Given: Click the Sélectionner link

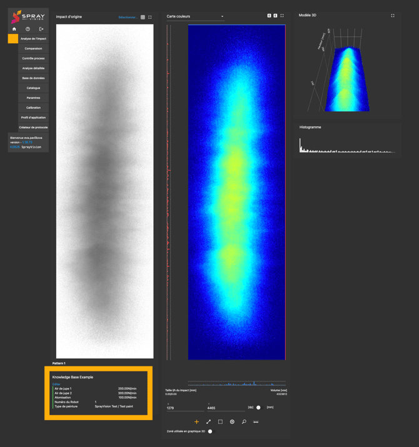Looking at the screenshot, I should click(x=128, y=18).
